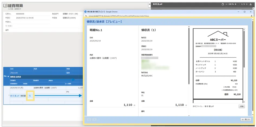Zoom in the PDF with plus icon
256x127 pixels.
(236, 4)
